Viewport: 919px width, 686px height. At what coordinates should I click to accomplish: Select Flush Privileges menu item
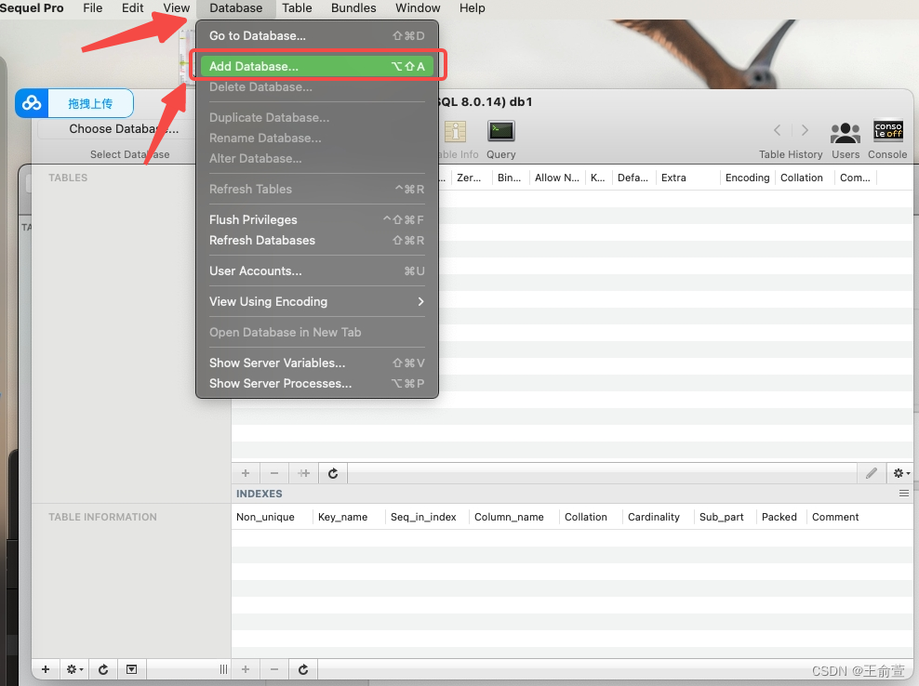[x=317, y=219]
